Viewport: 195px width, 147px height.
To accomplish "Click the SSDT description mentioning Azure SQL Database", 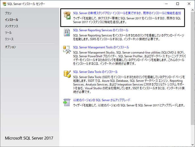I will [129, 84].
